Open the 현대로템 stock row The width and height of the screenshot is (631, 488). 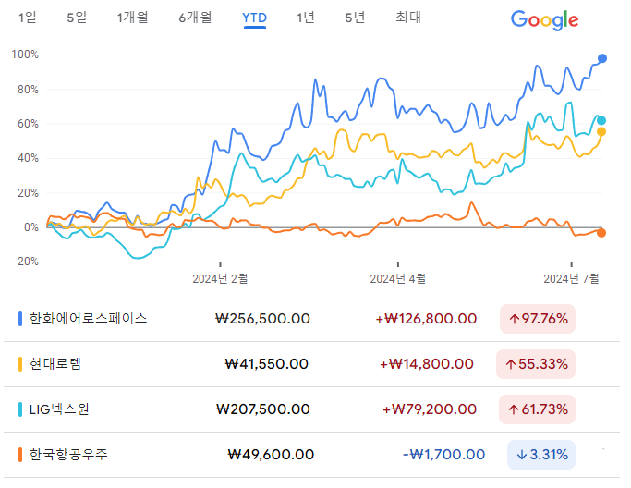click(x=312, y=364)
